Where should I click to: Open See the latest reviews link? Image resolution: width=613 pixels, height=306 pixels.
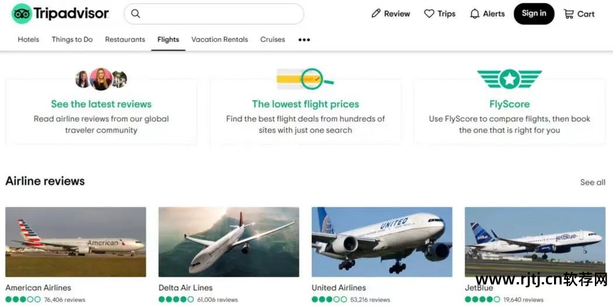point(101,104)
